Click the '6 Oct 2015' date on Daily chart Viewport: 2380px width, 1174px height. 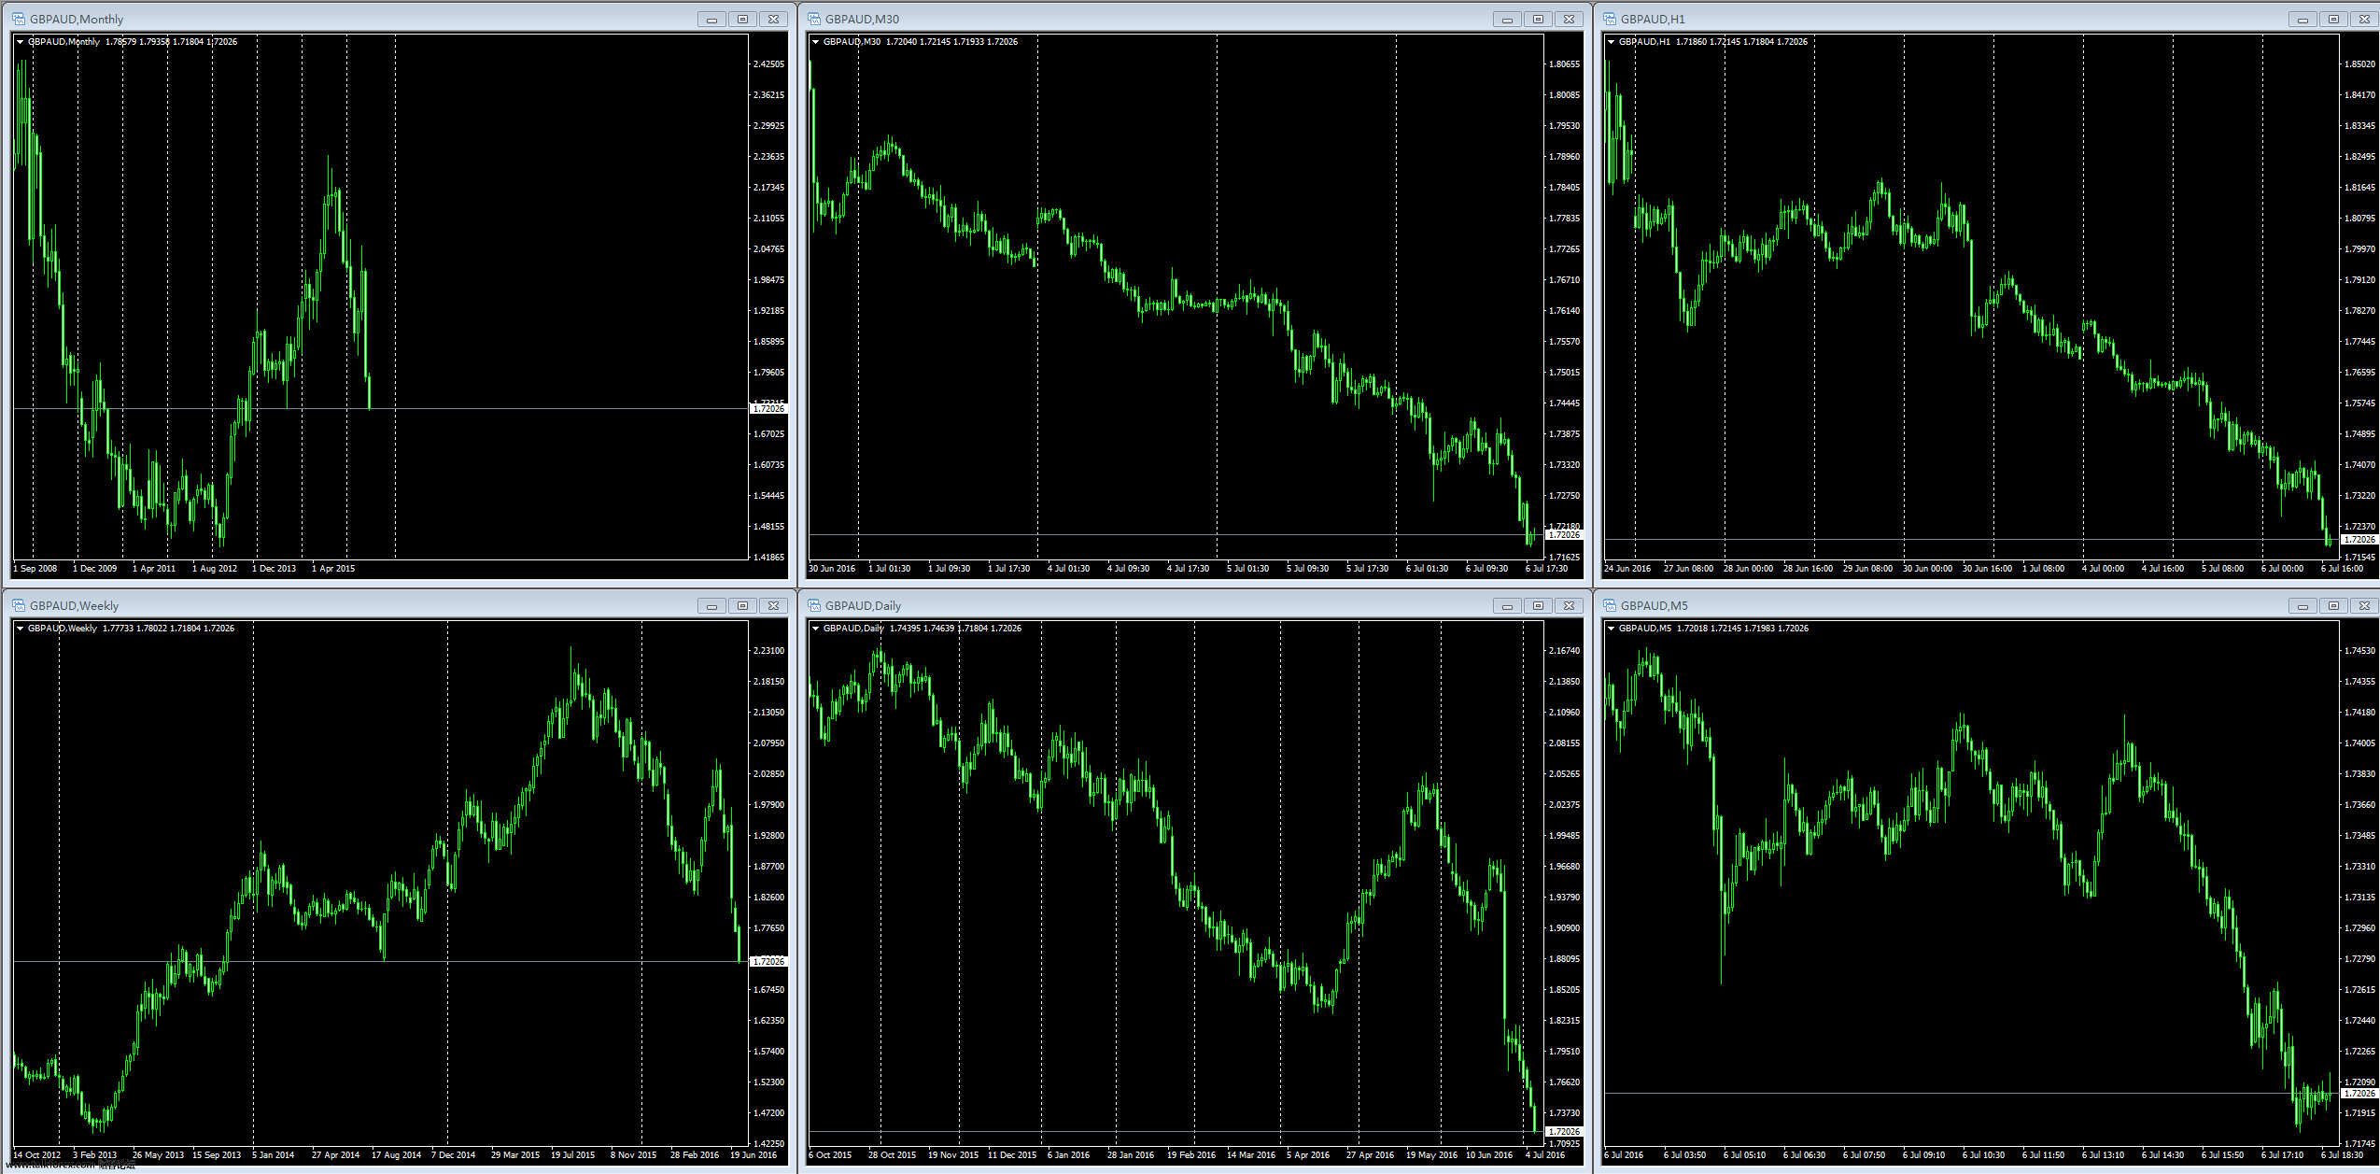pos(830,1155)
